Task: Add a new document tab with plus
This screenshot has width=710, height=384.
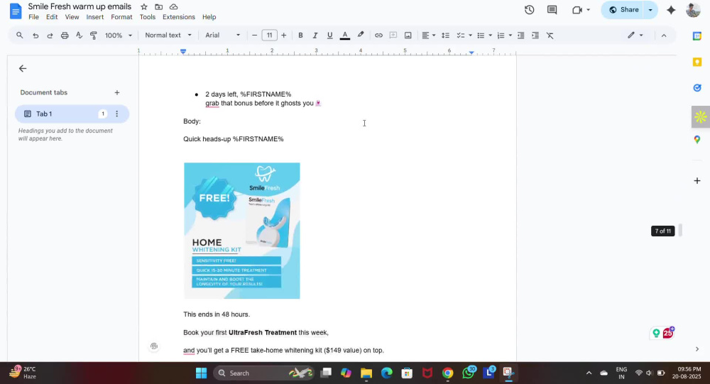Action: pos(117,92)
